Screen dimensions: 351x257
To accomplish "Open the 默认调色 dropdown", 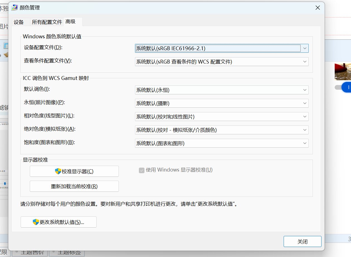I will 222,90.
